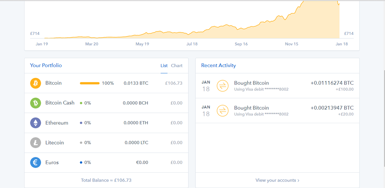Click chevron next to View your accounts
This screenshot has height=188, width=385.
pyautogui.click(x=298, y=180)
